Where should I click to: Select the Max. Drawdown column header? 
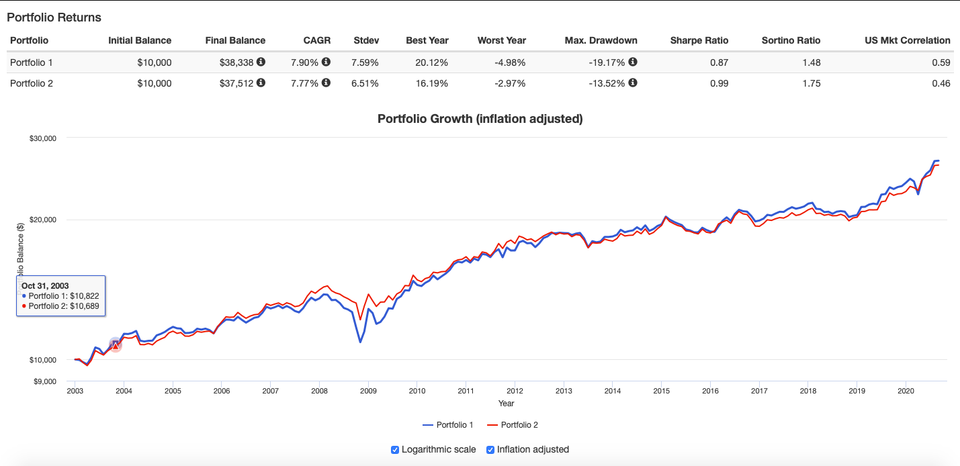click(601, 40)
